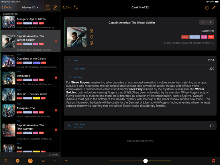Tap the Superheros section header in list
The image size is (220, 165).
pos(10,14)
